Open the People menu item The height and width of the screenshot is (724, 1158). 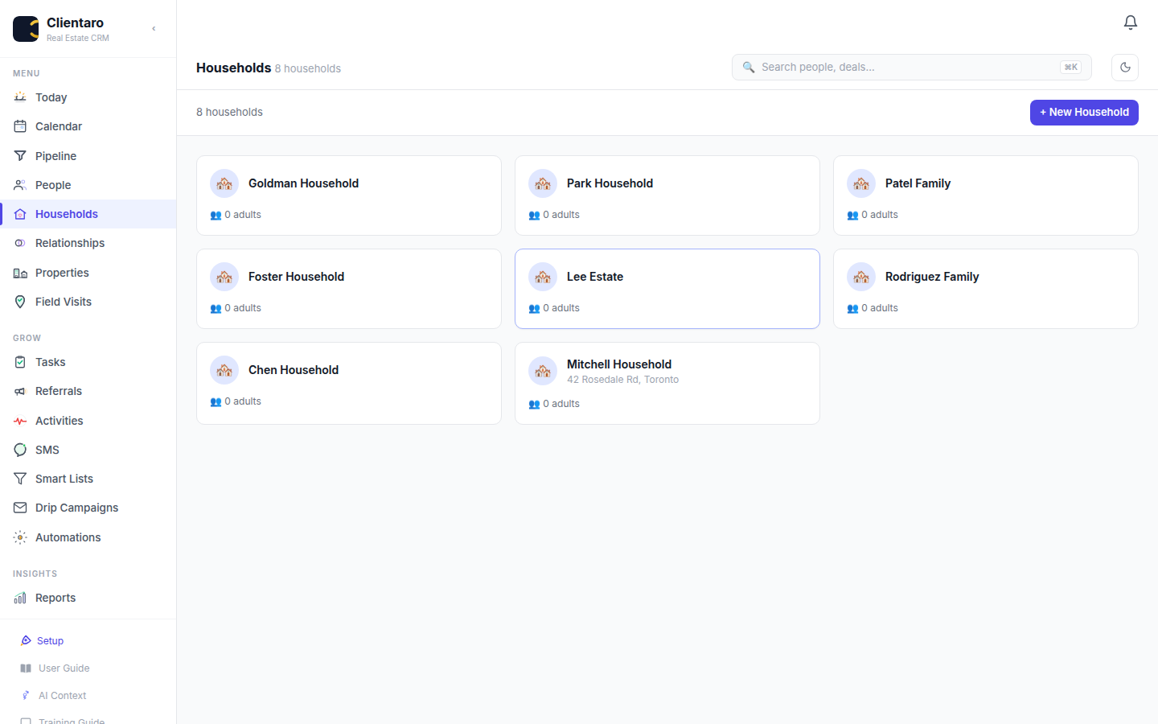click(x=53, y=185)
